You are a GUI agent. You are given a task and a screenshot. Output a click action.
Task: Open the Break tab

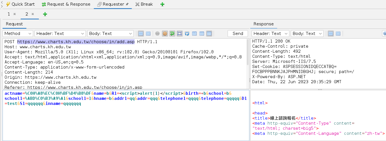tap(144, 4)
